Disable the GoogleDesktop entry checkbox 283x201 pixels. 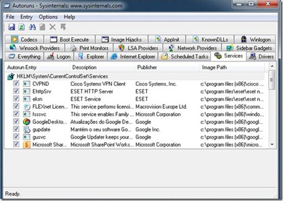pyautogui.click(x=16, y=121)
